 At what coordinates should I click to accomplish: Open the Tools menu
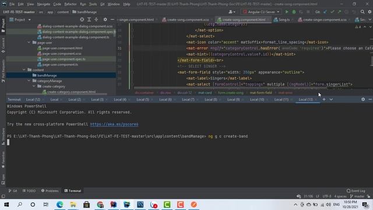93,4
